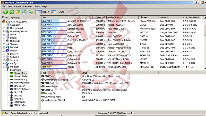Select the Core 2 Duo T5600 row

pos(122,40)
